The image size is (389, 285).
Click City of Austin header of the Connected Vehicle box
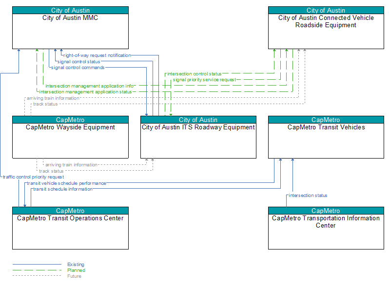(x=326, y=10)
